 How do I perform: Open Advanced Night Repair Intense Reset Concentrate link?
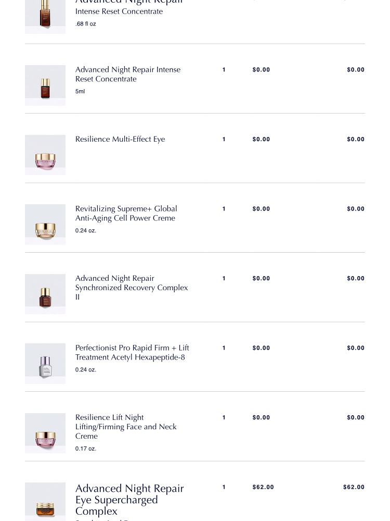[x=128, y=74]
